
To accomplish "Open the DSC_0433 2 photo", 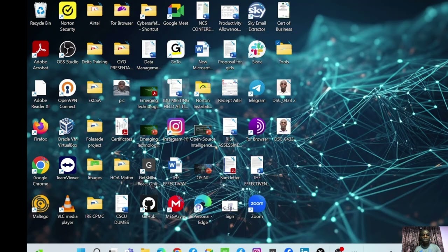I will (284, 87).
